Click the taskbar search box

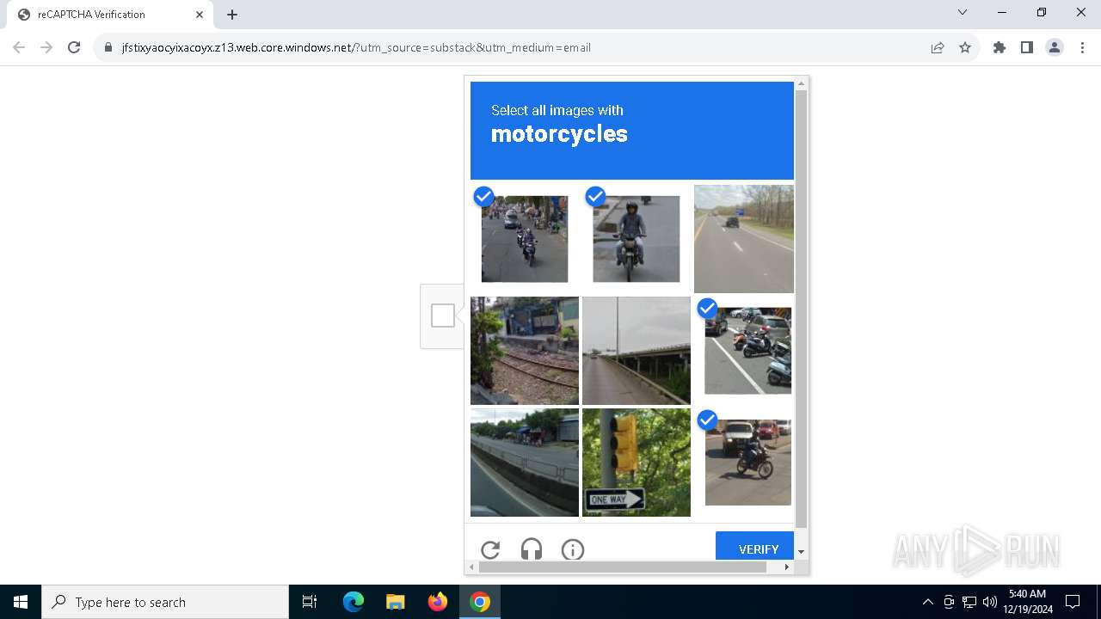click(x=165, y=602)
